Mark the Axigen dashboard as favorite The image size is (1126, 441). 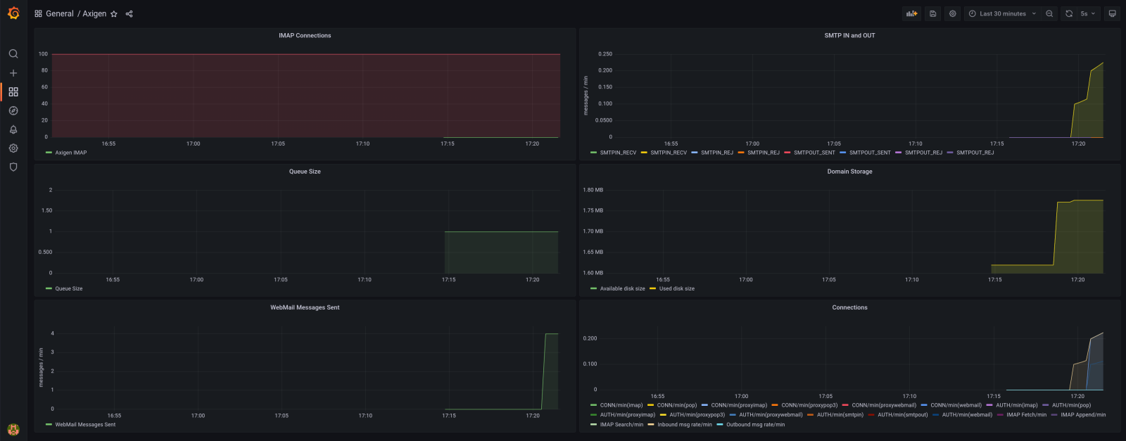pos(114,14)
